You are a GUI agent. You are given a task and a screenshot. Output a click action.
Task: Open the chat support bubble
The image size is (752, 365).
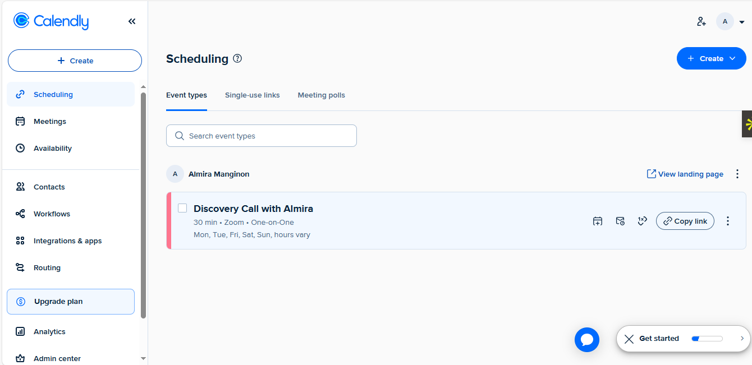587,340
